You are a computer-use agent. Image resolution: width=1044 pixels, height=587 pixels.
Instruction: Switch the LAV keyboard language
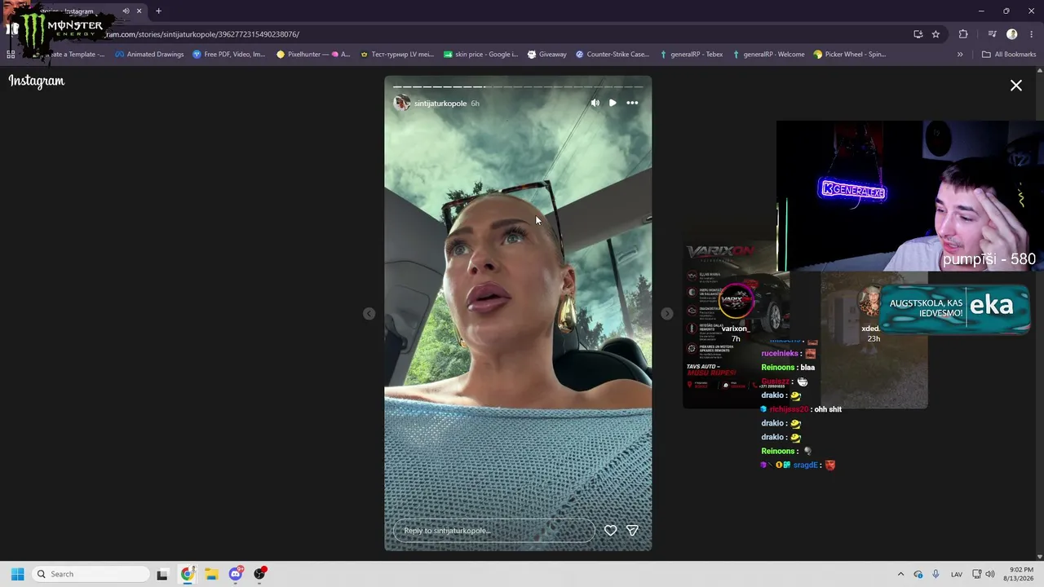957,574
